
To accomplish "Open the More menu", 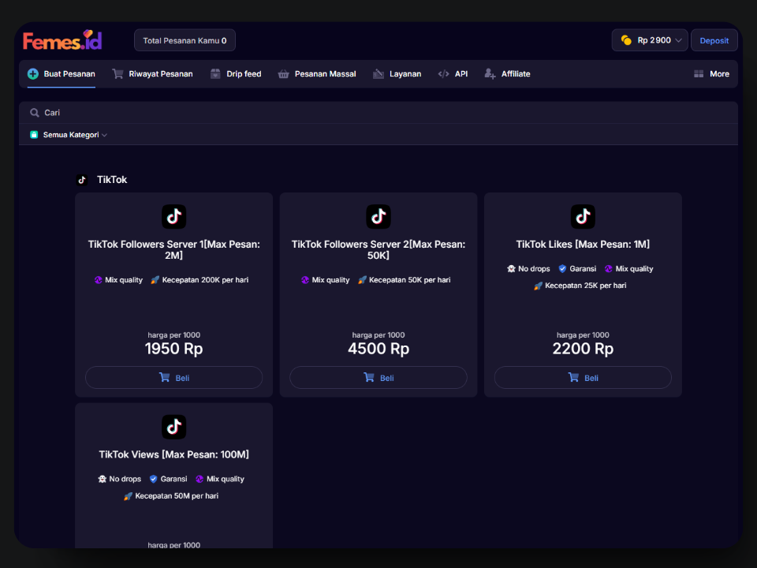I will [x=711, y=74].
